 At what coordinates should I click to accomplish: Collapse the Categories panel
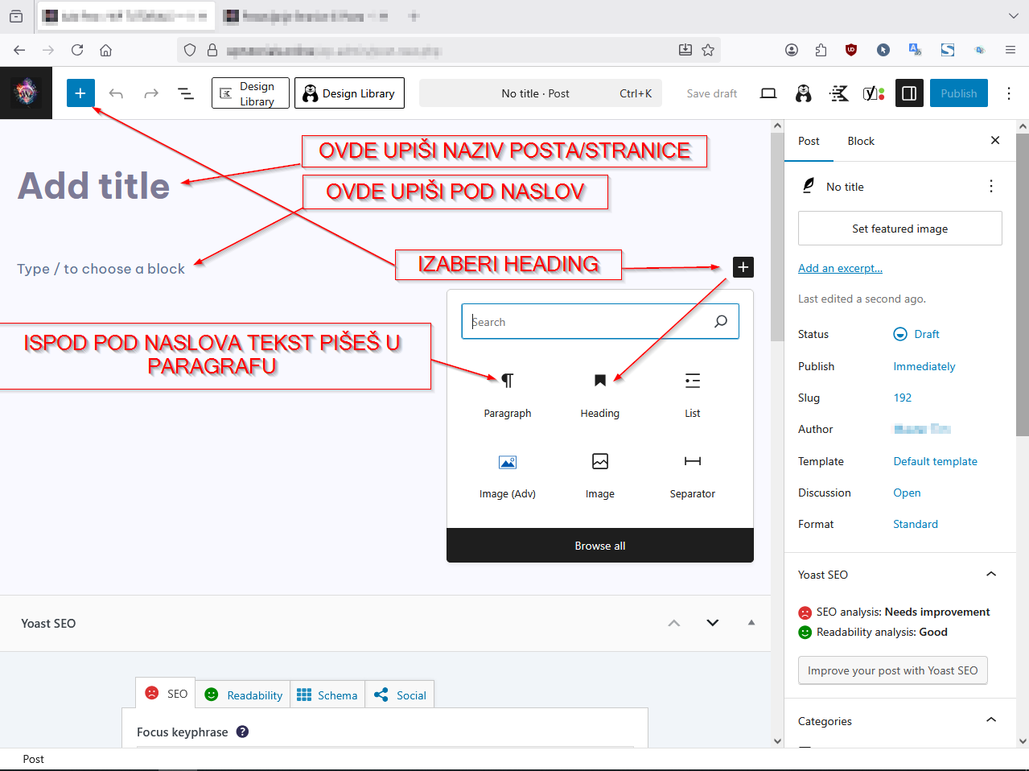tap(990, 720)
